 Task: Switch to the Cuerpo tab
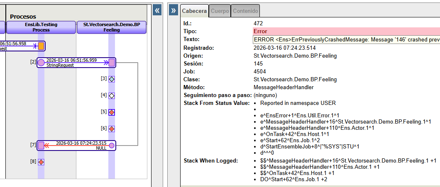pos(220,11)
